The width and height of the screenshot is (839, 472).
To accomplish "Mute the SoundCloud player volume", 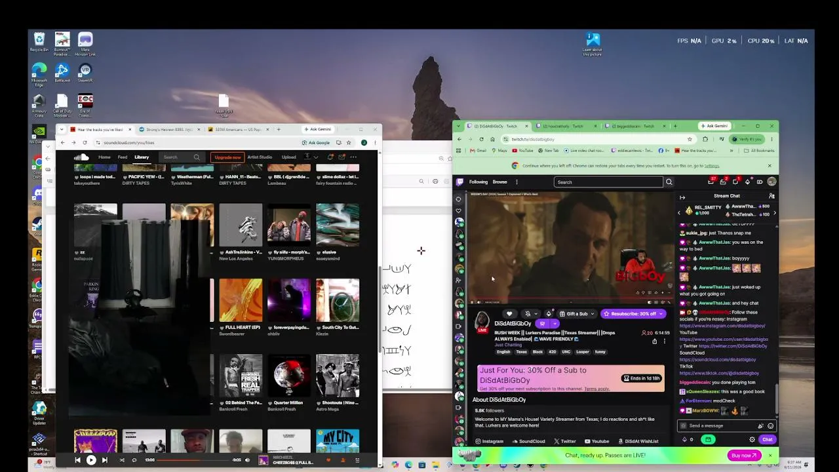I will [x=247, y=460].
